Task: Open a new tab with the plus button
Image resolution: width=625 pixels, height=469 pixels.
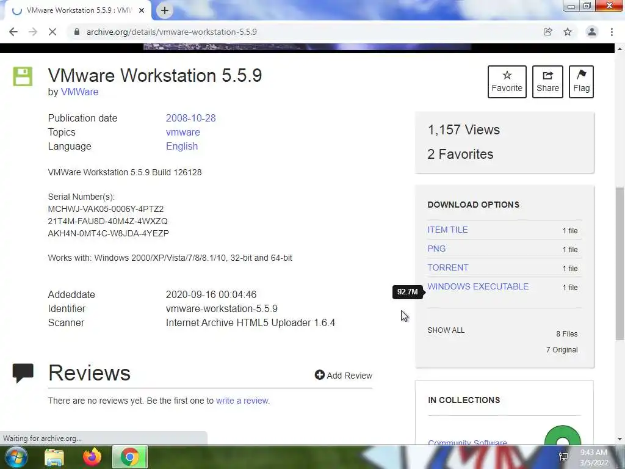Action: (165, 10)
